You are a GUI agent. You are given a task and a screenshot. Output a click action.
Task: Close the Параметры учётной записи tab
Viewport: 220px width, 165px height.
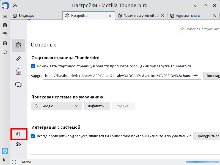pyautogui.click(x=163, y=16)
